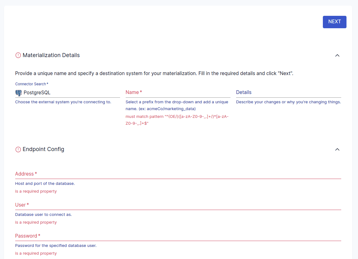Select the Connector Search label
This screenshot has height=259, width=358.
(30, 84)
